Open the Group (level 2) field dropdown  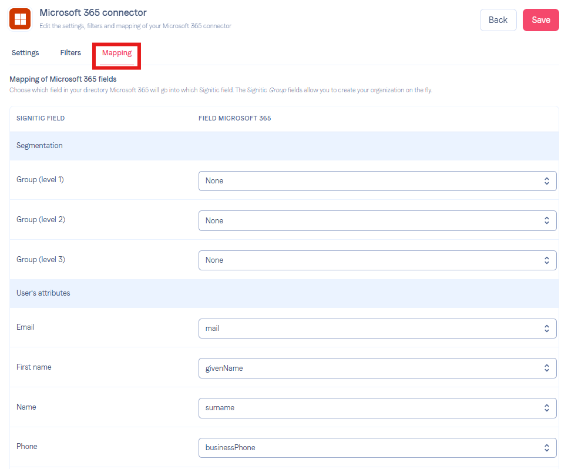(378, 220)
